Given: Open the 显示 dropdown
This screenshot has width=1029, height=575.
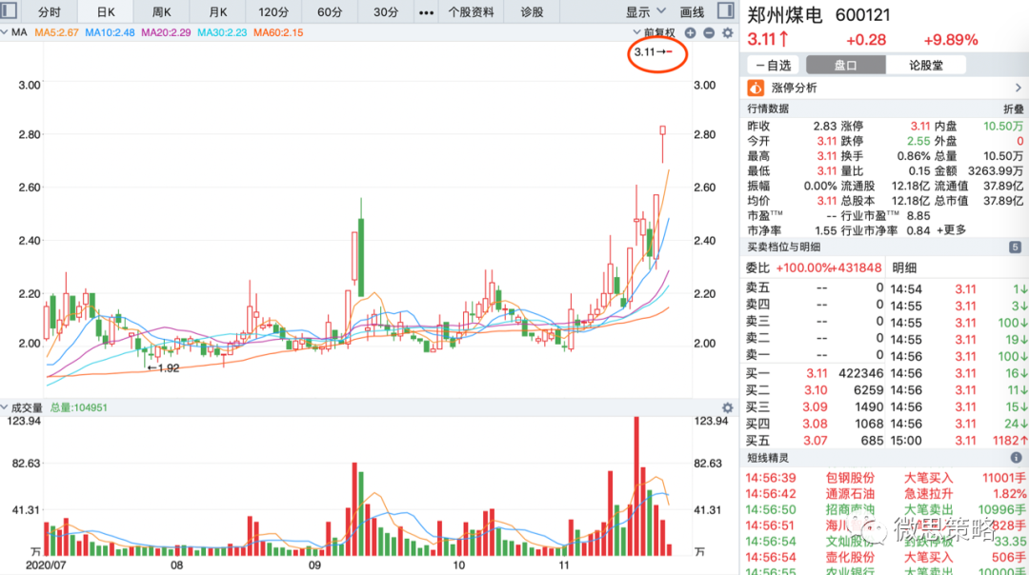Looking at the screenshot, I should click(644, 12).
